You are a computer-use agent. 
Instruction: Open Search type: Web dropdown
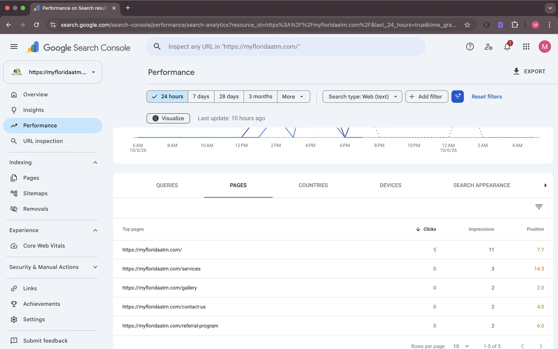click(x=362, y=97)
